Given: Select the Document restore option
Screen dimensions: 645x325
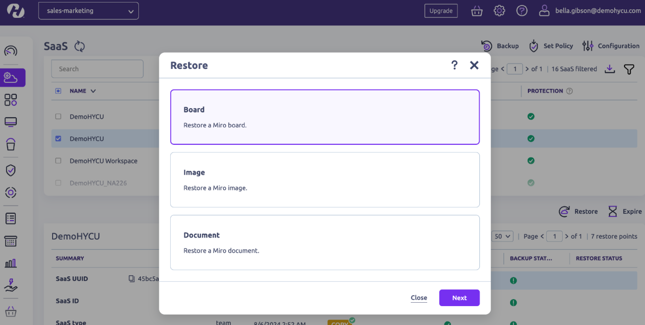Looking at the screenshot, I should [x=324, y=242].
